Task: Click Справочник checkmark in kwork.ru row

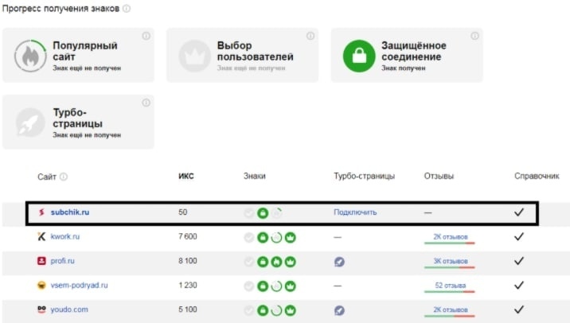Action: [519, 236]
